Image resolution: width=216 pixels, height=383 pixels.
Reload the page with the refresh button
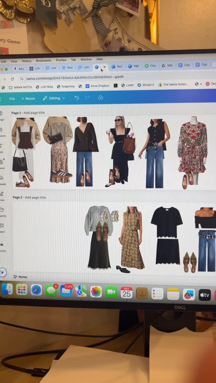12,79
